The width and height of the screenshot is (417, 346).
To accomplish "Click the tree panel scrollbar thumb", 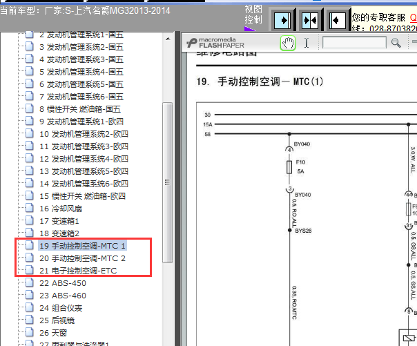I will point(167,182).
